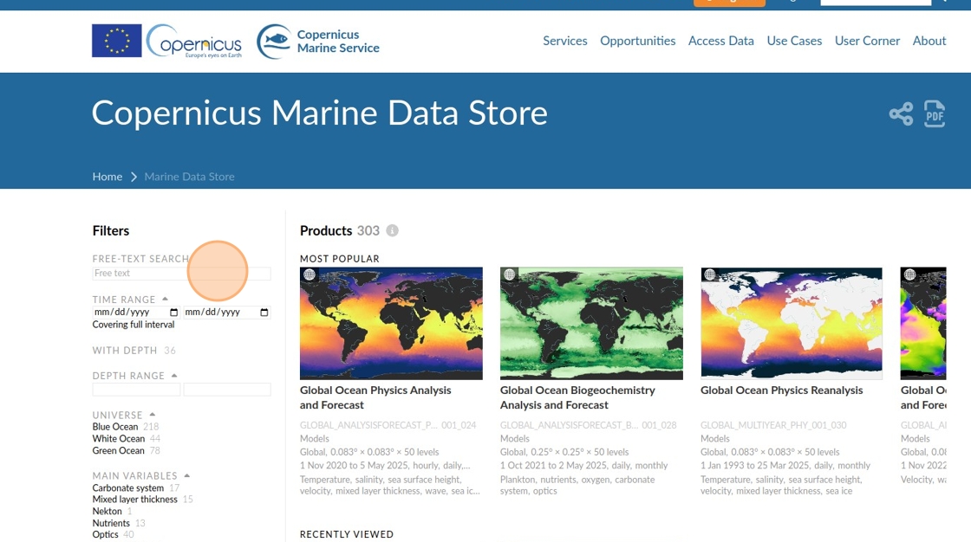Filter by Blue Ocean universe
Screen dimensions: 971x542
pos(115,427)
